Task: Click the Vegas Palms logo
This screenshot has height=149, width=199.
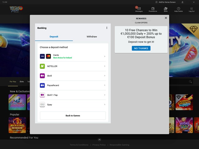Action: coord(17,10)
